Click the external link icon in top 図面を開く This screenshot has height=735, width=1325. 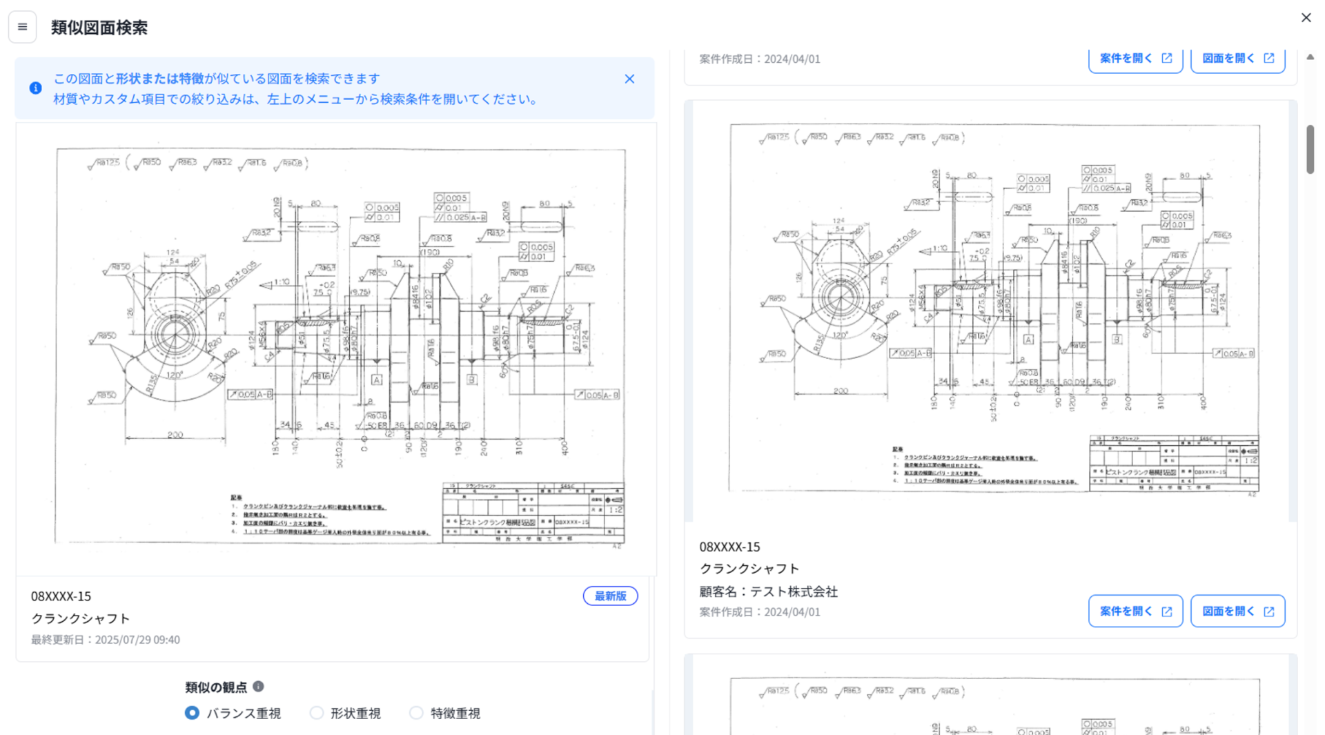[1268, 59]
